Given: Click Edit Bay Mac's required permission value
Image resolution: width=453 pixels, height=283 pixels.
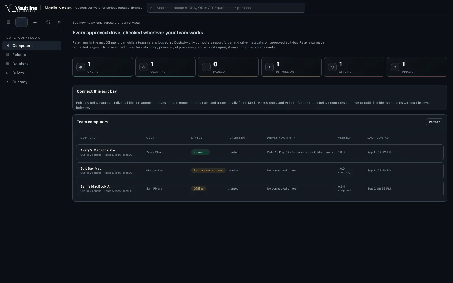Looking at the screenshot, I should tap(233, 170).
